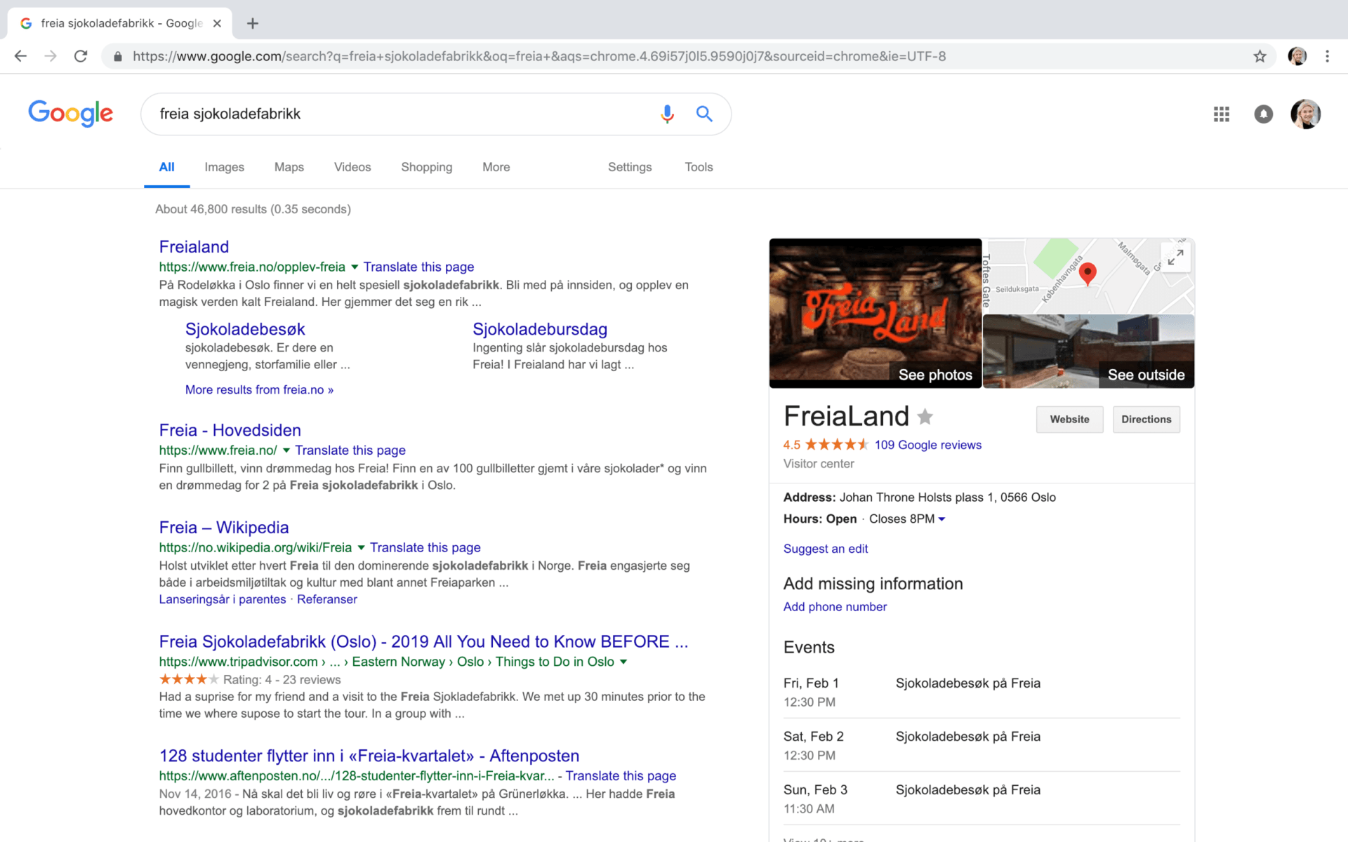Open the Lanseringsår i parentes link
The height and width of the screenshot is (842, 1348).
pos(223,599)
